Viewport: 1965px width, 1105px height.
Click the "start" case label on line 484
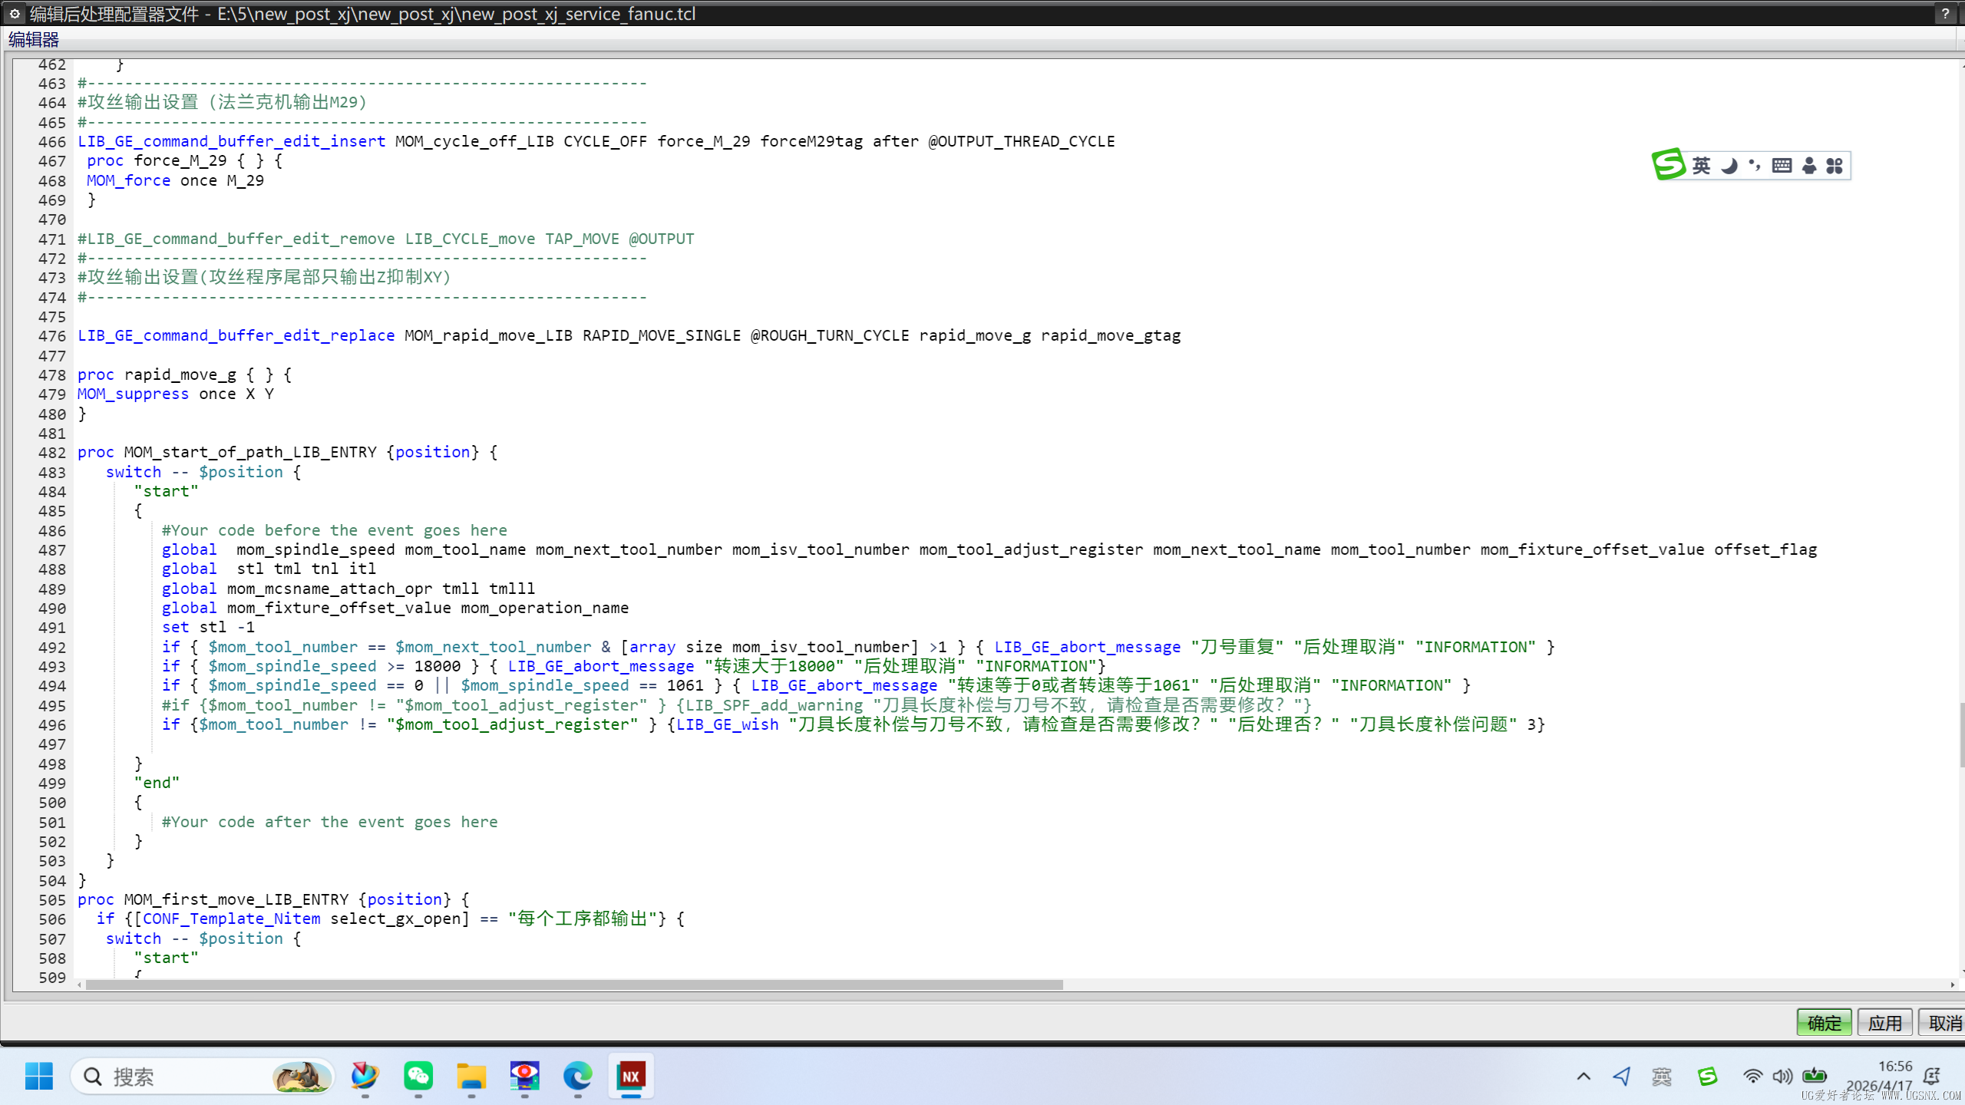click(166, 491)
